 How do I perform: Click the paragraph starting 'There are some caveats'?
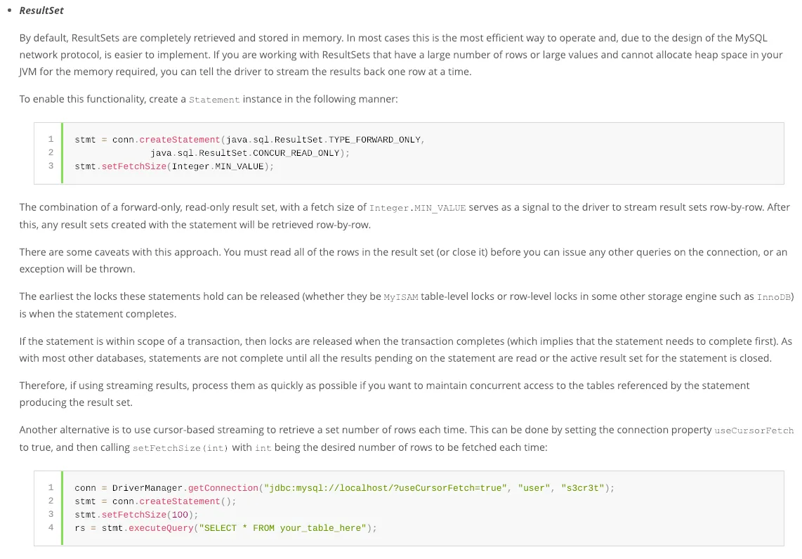coord(403,261)
